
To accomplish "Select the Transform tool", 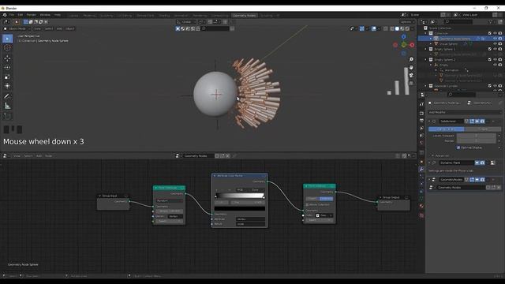I will click(7, 86).
